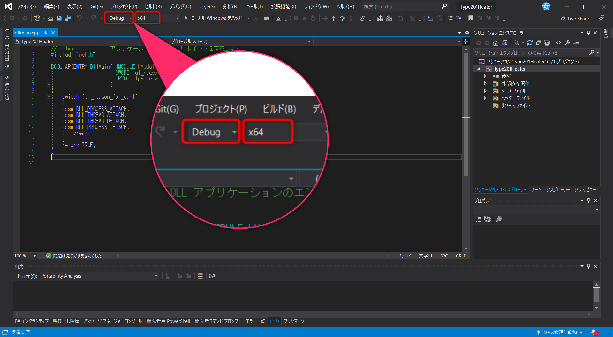Click the View Code icon in Solution Explorer
The height and width of the screenshot is (337, 613).
[559, 43]
